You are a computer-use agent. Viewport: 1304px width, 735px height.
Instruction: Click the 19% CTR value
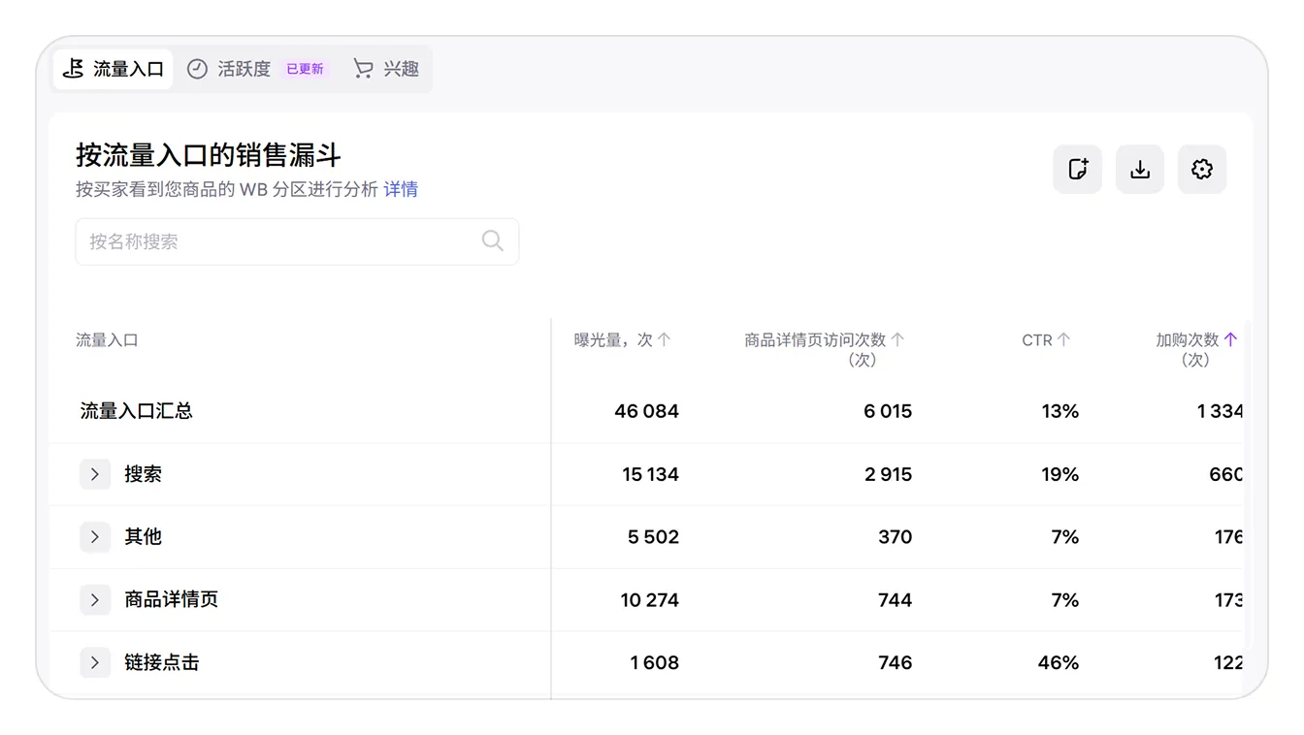pyautogui.click(x=1060, y=474)
